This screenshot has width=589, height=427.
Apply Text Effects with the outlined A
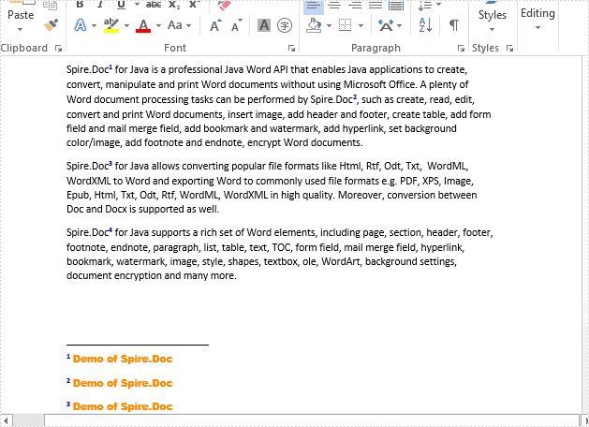80,25
